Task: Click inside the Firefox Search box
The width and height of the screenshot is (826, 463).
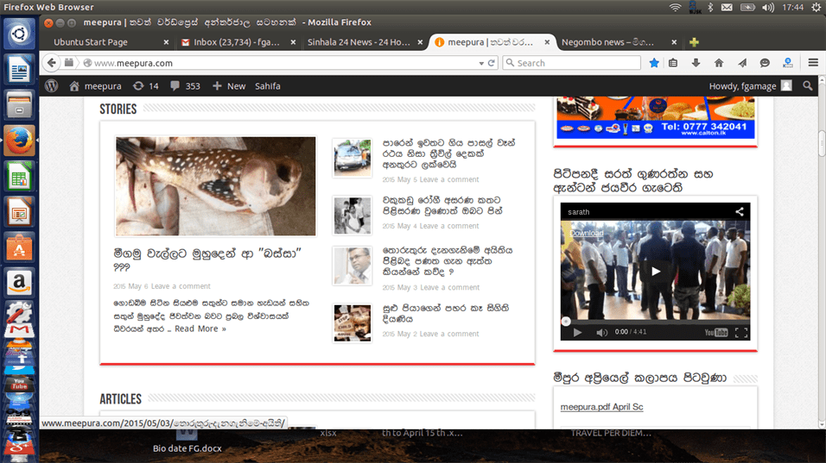Action: pos(572,63)
